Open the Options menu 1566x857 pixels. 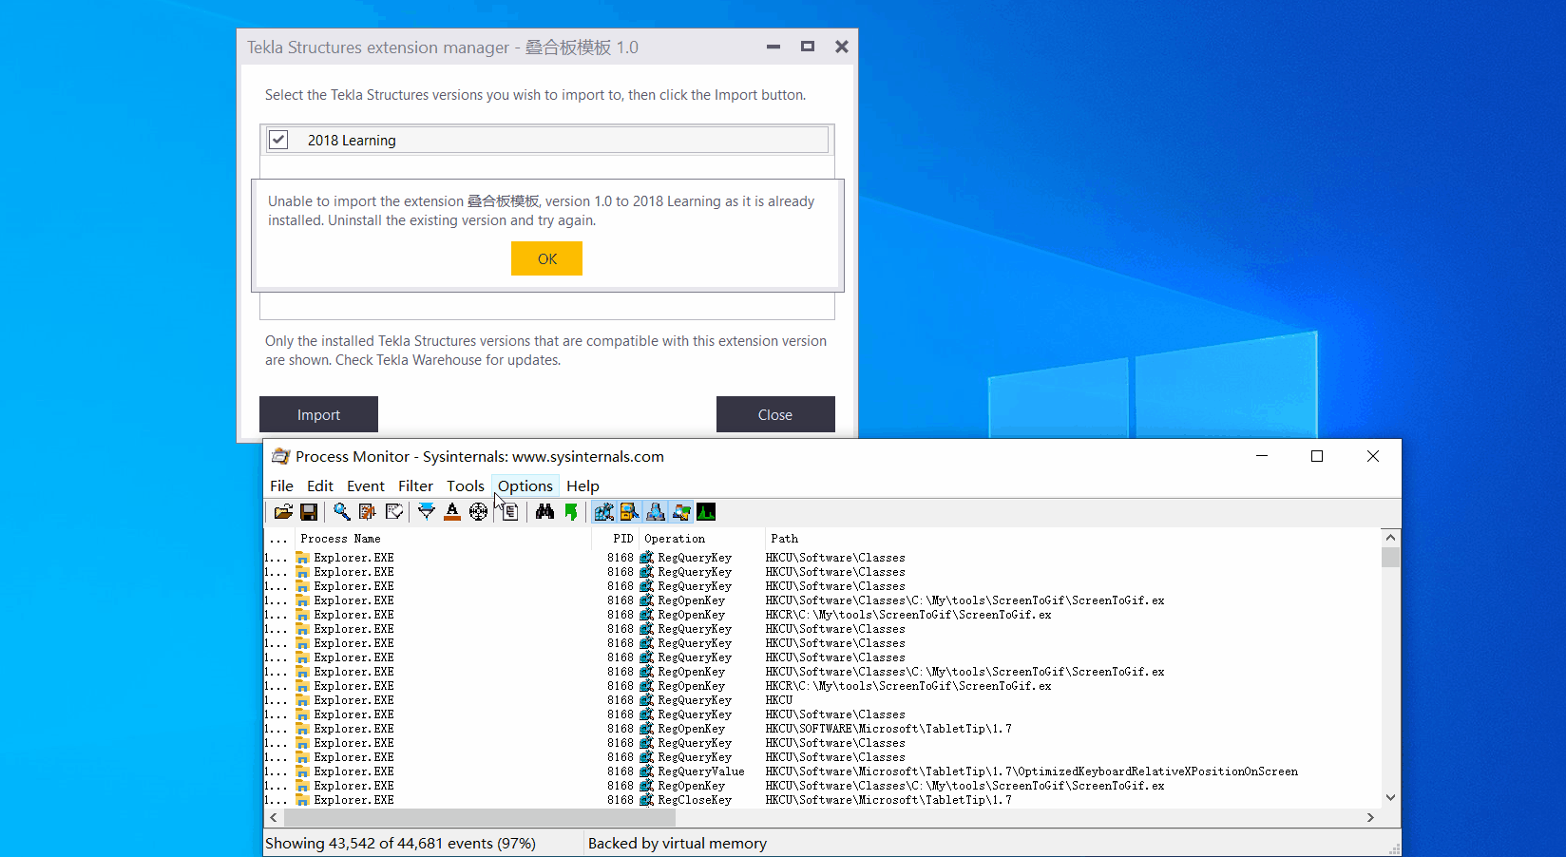point(525,486)
